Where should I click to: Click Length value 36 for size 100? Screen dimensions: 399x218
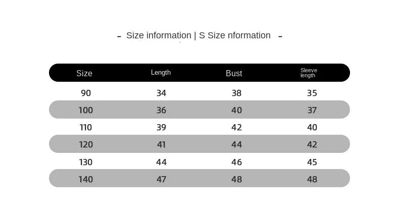tap(161, 110)
